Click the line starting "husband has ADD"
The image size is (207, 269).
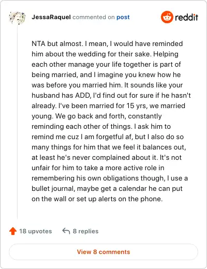111,95
